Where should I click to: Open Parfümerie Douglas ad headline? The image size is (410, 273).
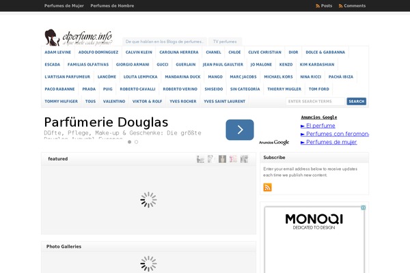point(106,122)
